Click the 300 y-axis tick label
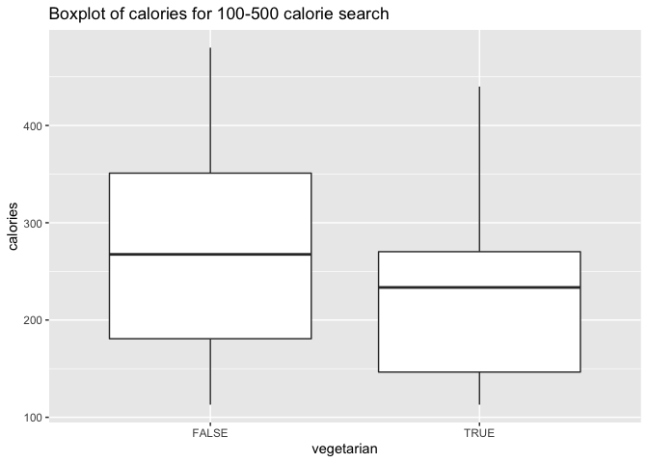The height and width of the screenshot is (463, 648). pos(34,223)
